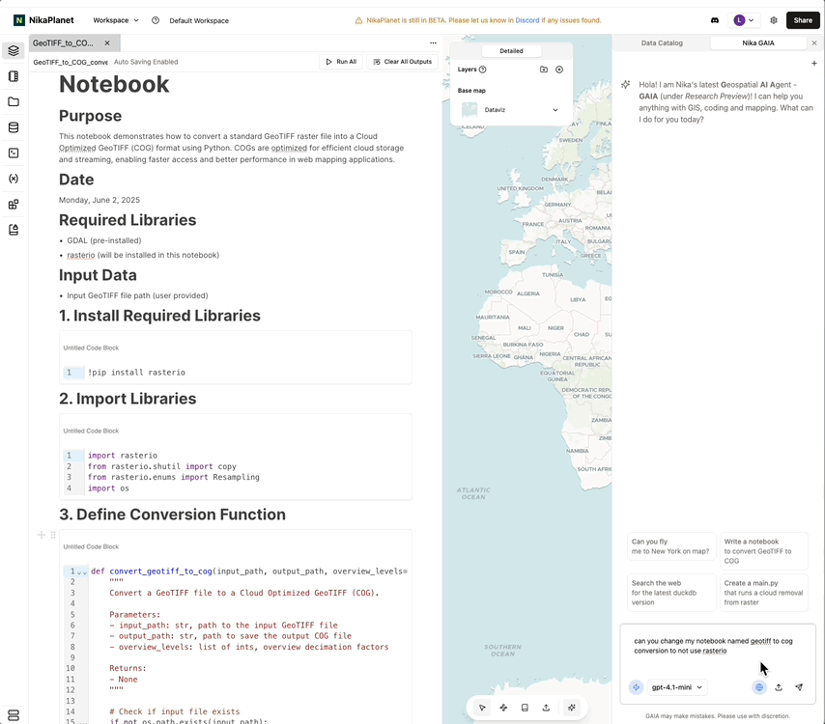This screenshot has height=724, width=825.
Task: Click the notebook file name field
Action: (70, 62)
